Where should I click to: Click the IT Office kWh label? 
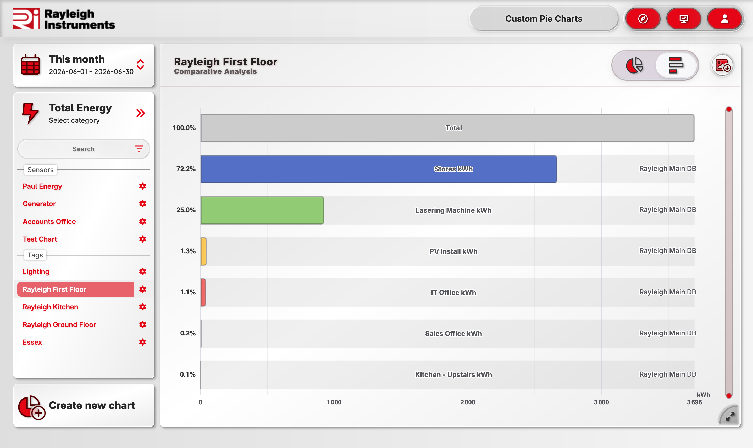[453, 293]
